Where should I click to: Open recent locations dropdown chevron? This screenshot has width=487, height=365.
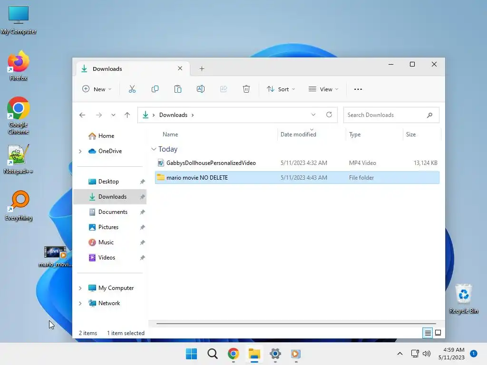pos(113,115)
